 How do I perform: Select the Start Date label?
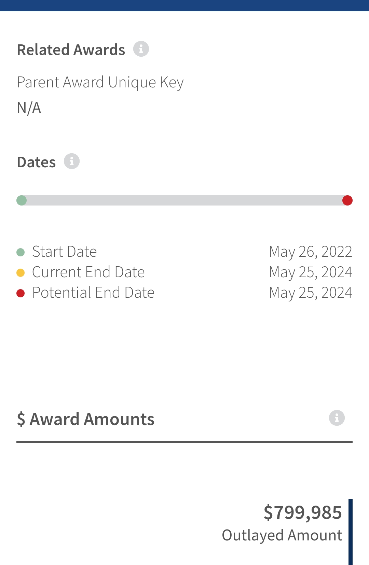click(x=65, y=252)
